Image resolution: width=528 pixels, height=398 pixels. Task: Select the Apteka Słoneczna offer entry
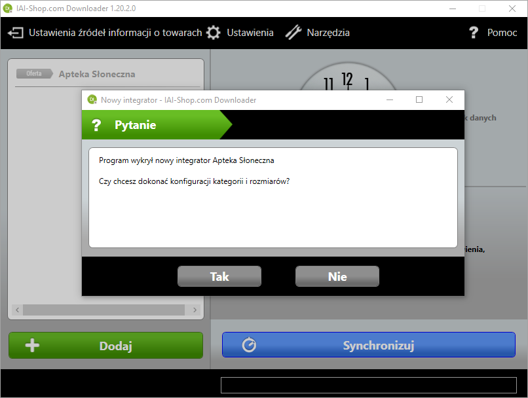(x=97, y=74)
